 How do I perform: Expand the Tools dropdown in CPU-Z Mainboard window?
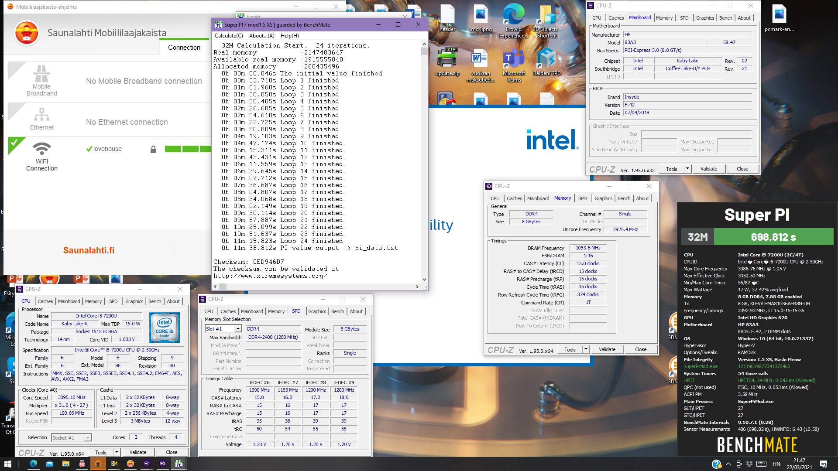687,169
